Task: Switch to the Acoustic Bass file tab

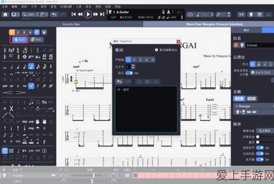Action: pyautogui.click(x=71, y=24)
